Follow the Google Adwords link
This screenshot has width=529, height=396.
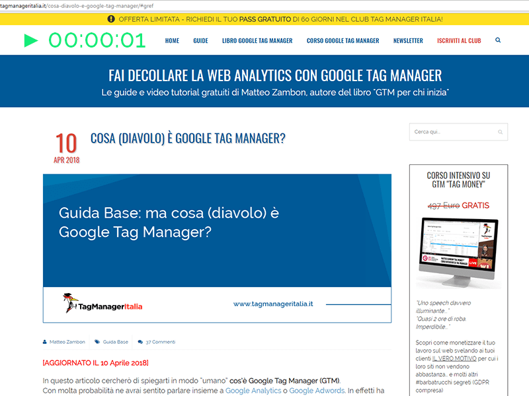[317, 391]
